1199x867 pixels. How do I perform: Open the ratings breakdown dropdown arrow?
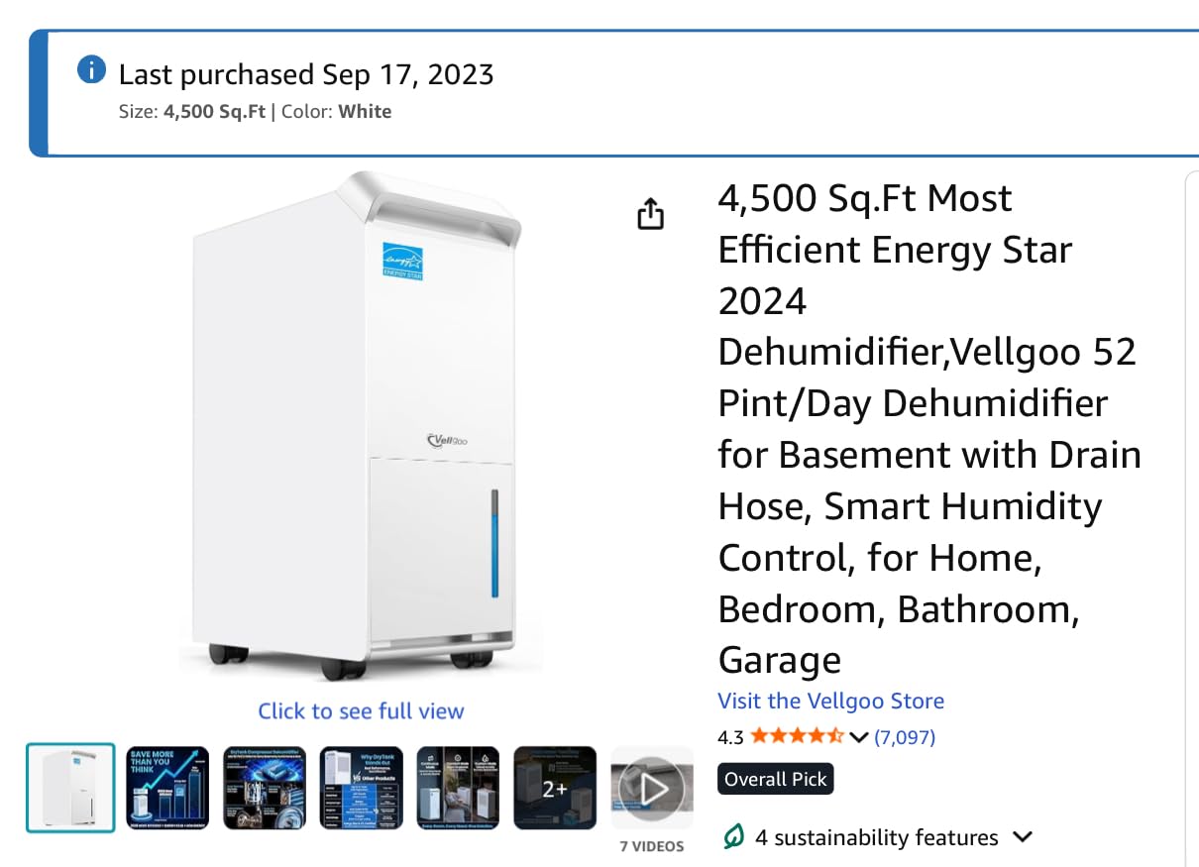tap(858, 737)
